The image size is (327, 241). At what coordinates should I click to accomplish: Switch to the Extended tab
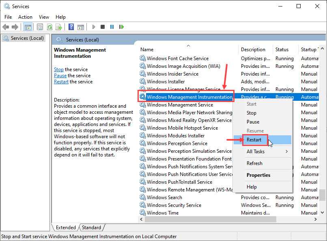tap(66, 228)
